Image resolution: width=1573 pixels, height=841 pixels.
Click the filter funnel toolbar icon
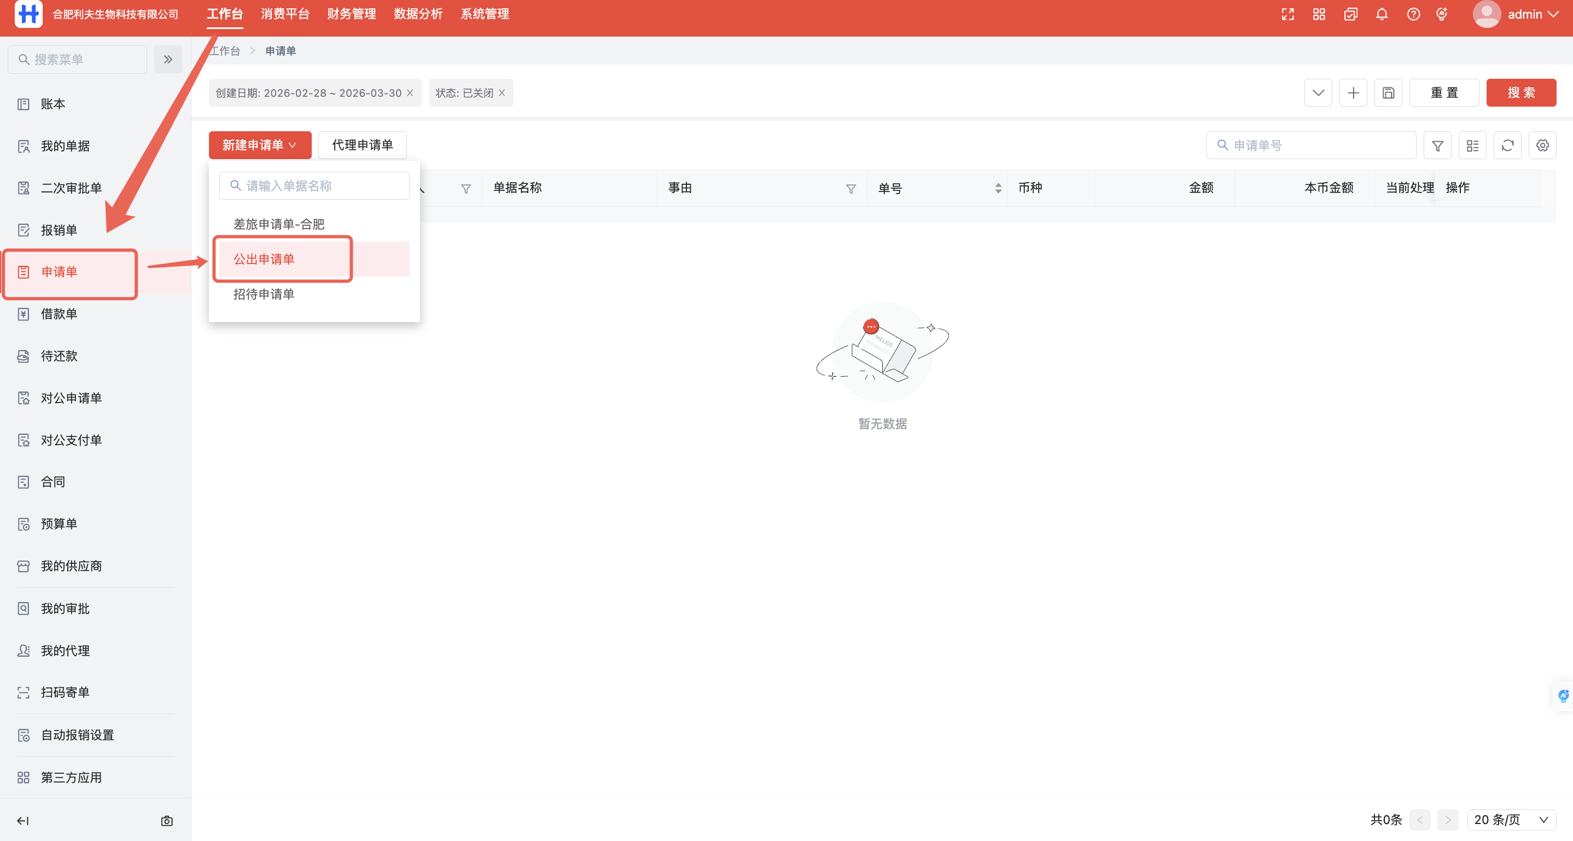click(x=1437, y=145)
